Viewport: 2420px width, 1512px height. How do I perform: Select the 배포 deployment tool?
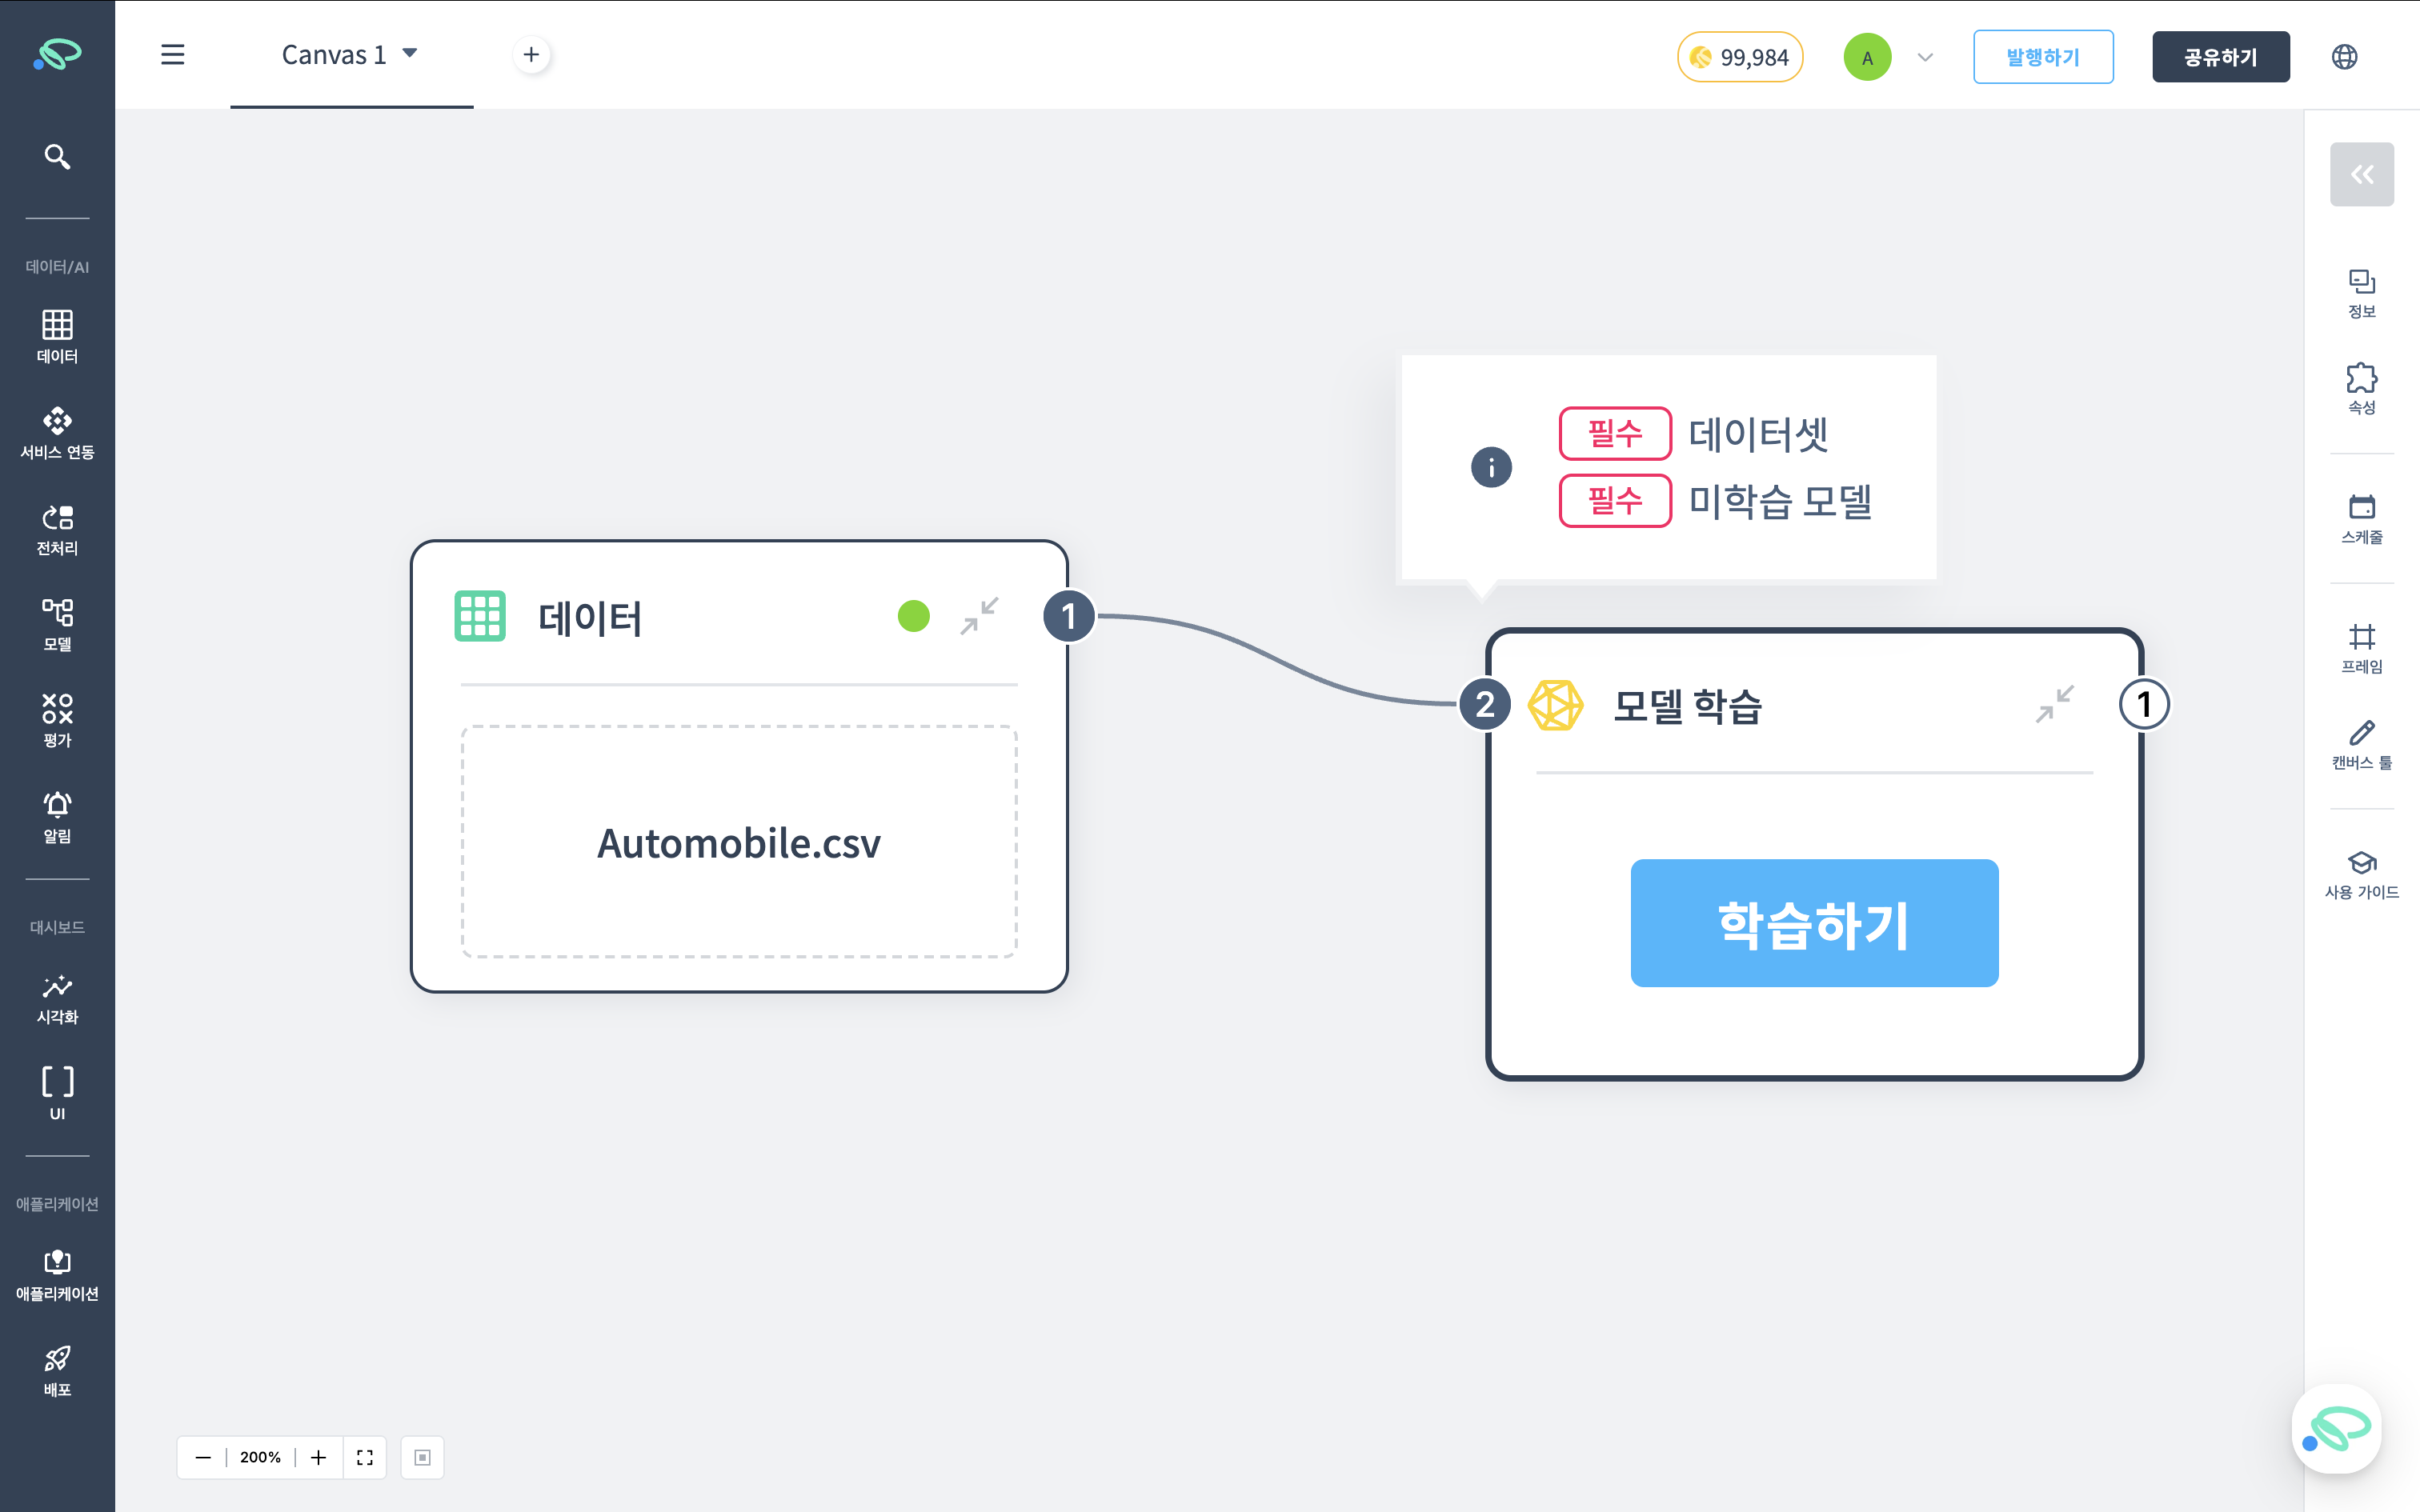point(57,1369)
